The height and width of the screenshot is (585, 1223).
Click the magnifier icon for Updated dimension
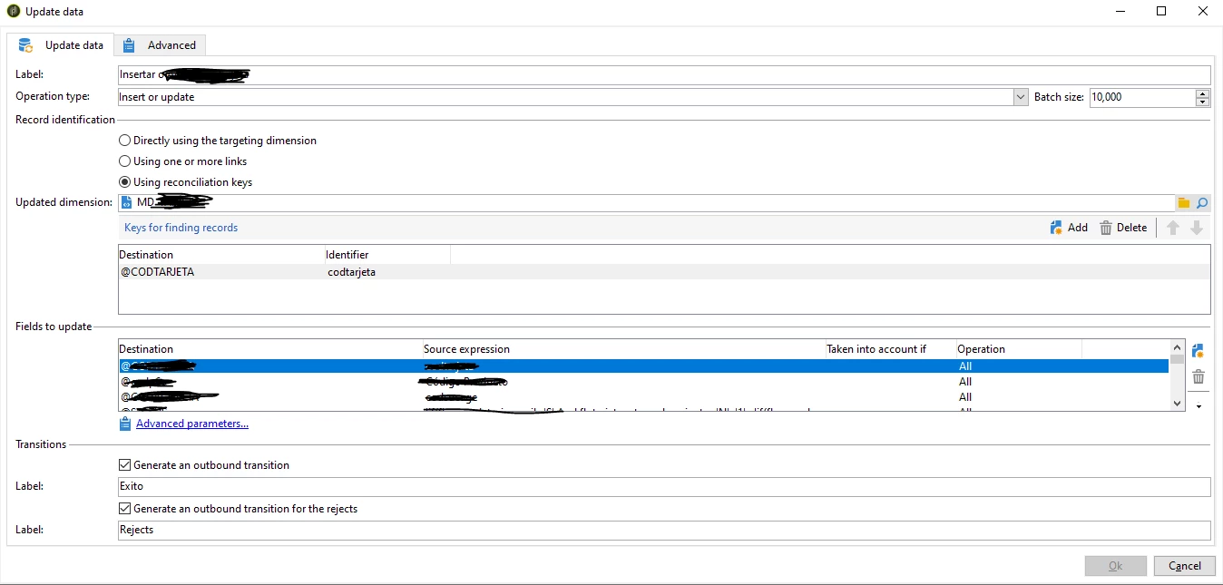pyautogui.click(x=1202, y=203)
